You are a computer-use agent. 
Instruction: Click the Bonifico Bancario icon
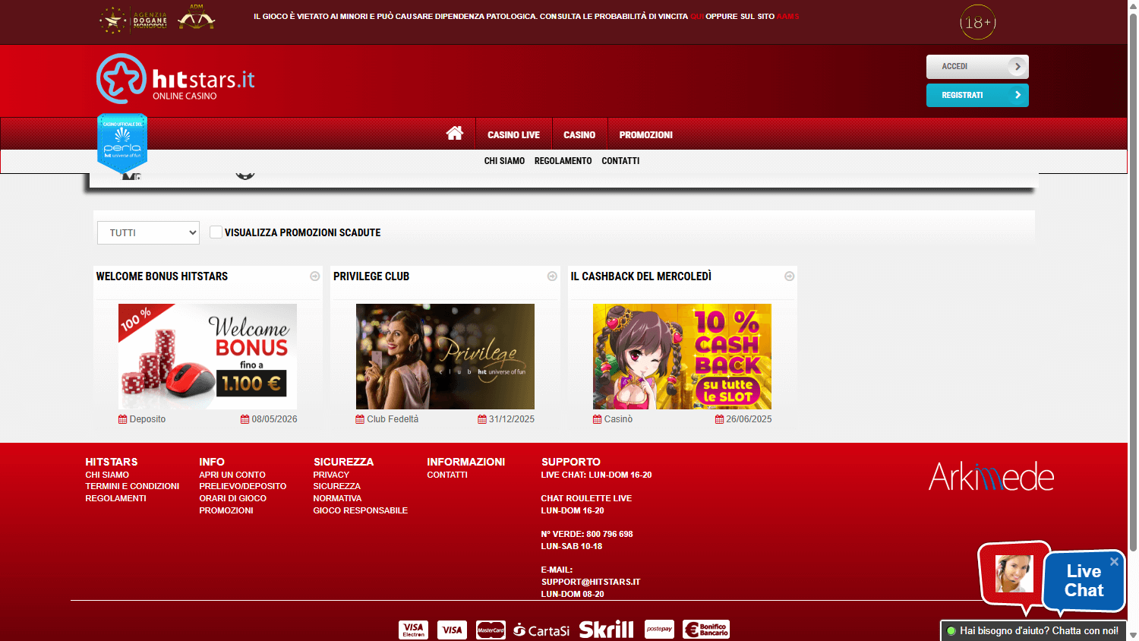(706, 629)
